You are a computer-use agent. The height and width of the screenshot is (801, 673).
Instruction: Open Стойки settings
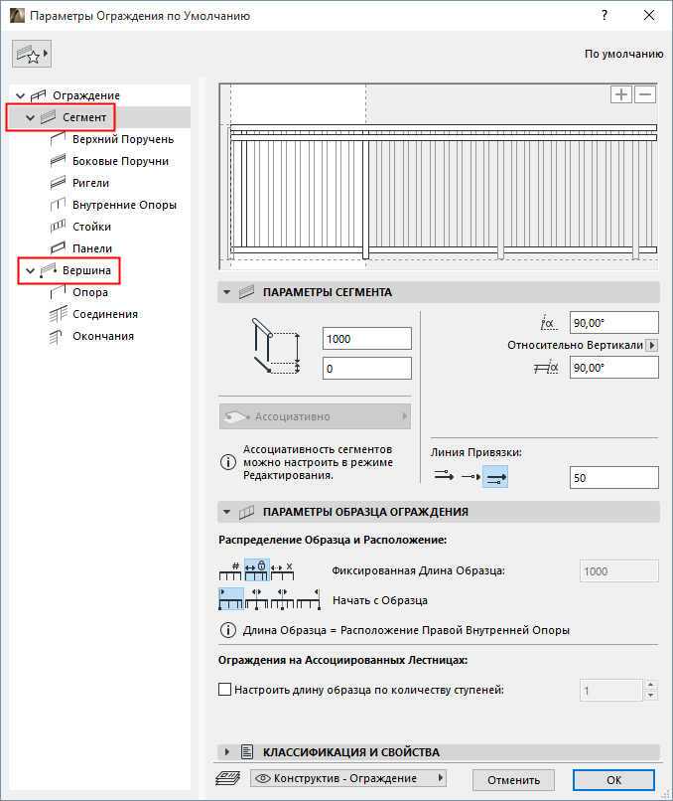pyautogui.click(x=91, y=227)
